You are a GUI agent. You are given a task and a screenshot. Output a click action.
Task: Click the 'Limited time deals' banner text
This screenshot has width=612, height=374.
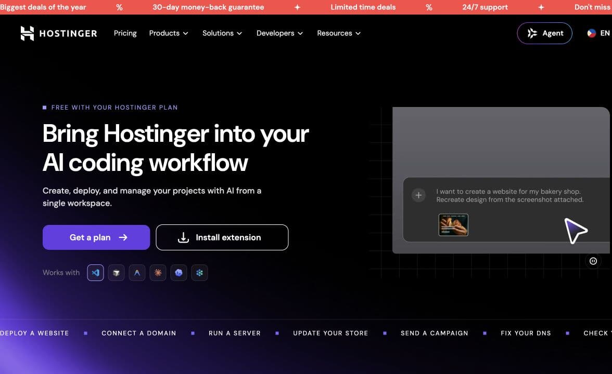[363, 7]
